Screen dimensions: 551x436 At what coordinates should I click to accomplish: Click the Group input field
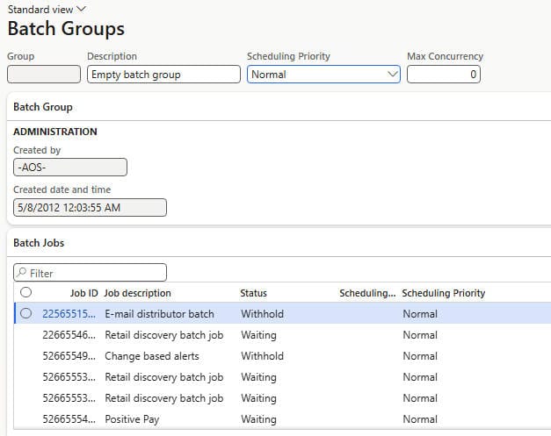click(x=44, y=74)
